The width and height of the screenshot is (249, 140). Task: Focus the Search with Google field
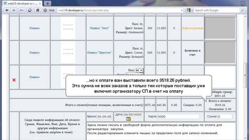[217, 10]
